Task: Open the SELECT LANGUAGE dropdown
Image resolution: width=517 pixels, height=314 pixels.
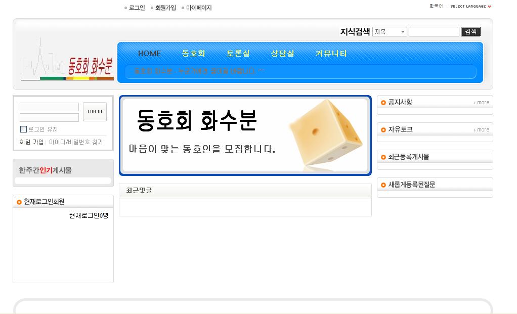Action: [470, 6]
